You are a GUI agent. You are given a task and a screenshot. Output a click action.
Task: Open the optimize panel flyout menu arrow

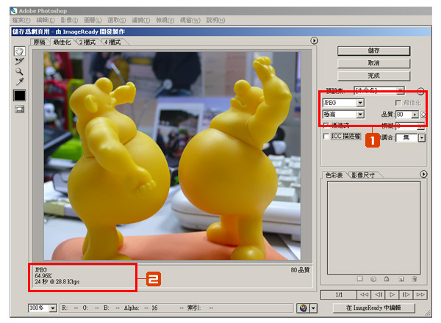tap(421, 91)
